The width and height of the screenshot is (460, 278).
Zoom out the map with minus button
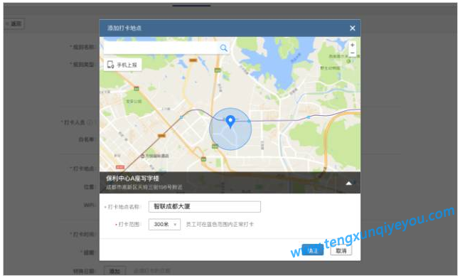353,53
